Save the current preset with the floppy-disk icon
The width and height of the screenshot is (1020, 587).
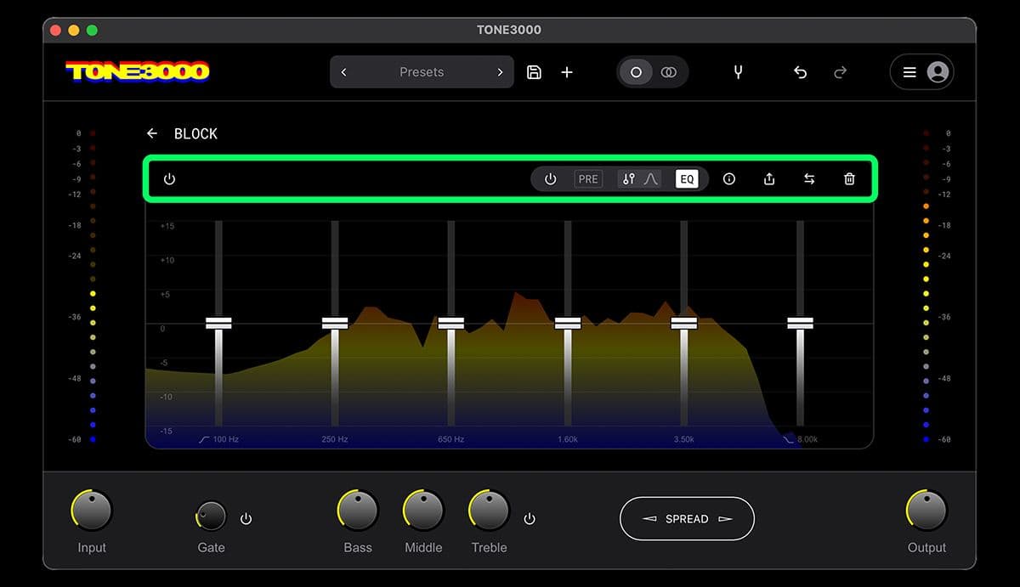click(x=534, y=72)
